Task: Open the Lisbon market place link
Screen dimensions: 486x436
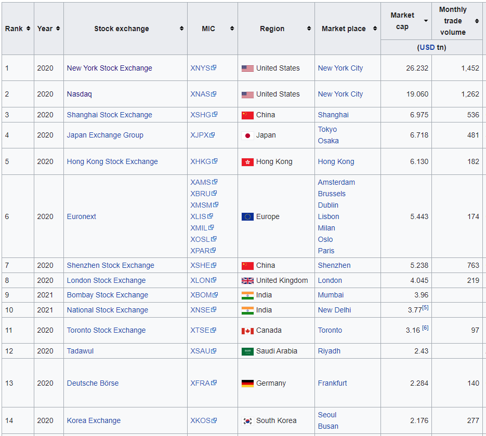Action: point(329,216)
